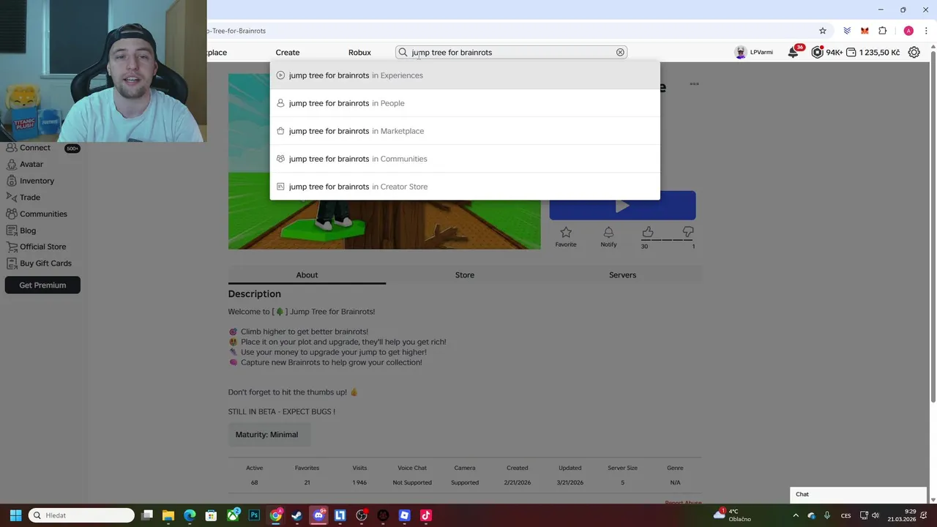This screenshot has height=527, width=937.
Task: Open Blog in the sidebar
Action: coord(28,231)
